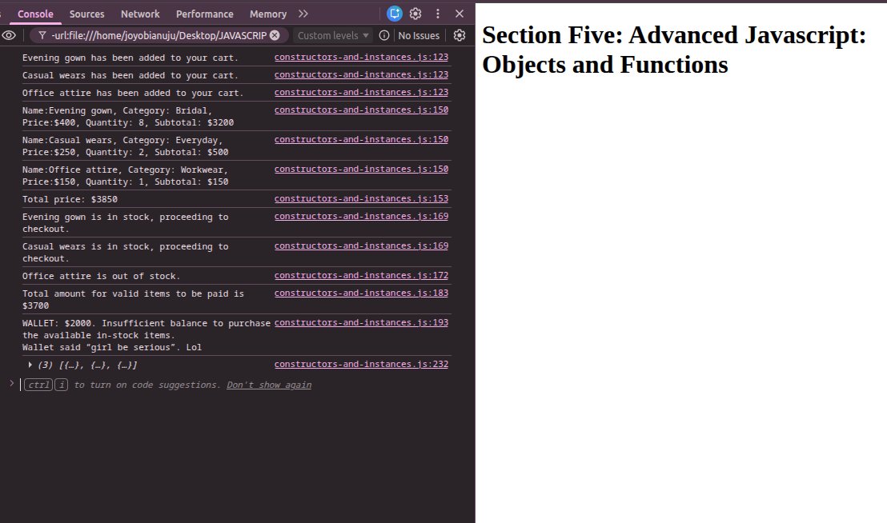Open source link for Office attire added message
The width and height of the screenshot is (887, 523).
(x=361, y=92)
